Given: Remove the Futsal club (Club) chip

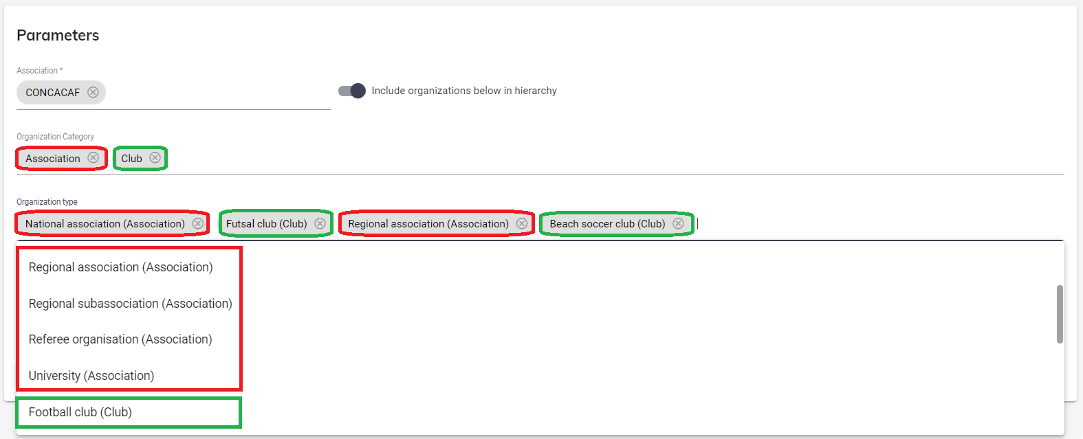Looking at the screenshot, I should [320, 223].
